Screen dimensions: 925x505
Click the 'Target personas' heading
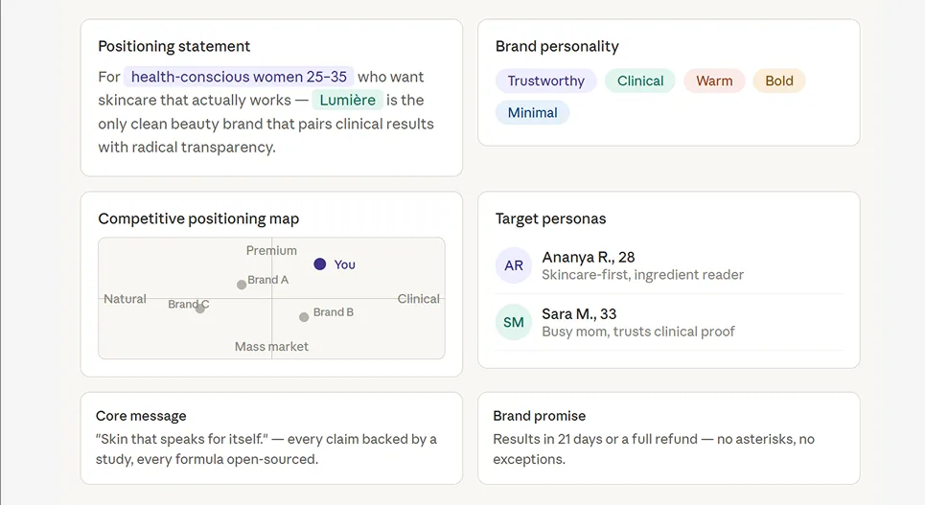point(550,218)
